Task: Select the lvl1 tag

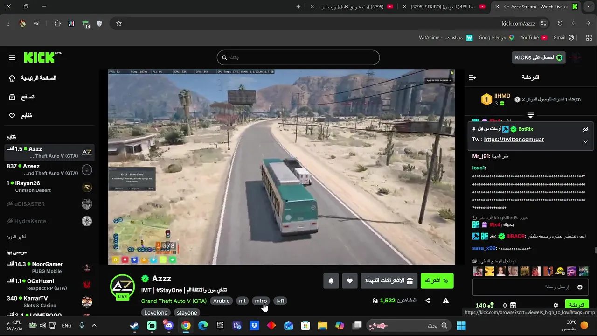Action: [x=280, y=301]
